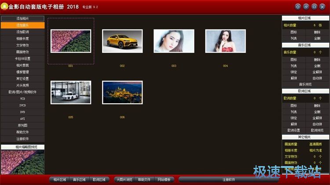The width and height of the screenshot is (330, 185).
Task: Click the 高清画质 picture quality value
Action: pos(315,144)
